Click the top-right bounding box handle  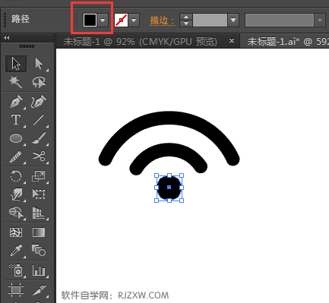182,175
